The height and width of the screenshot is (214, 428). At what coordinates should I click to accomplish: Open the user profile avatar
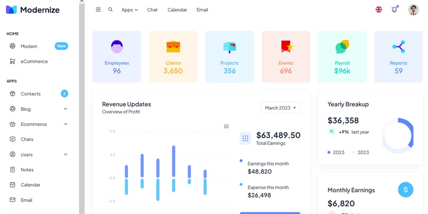[x=413, y=9]
